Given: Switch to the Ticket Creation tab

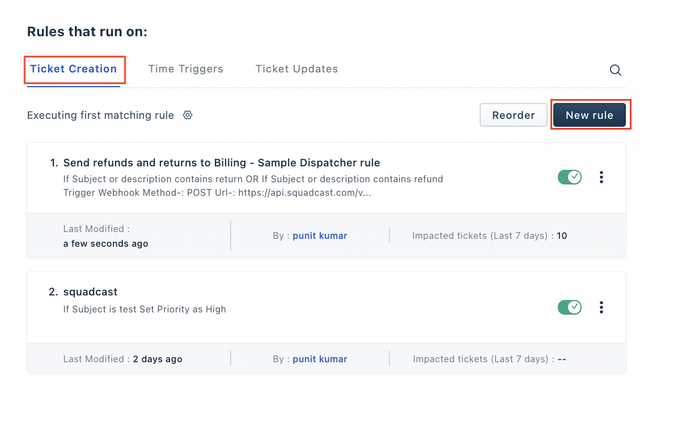Looking at the screenshot, I should tap(74, 69).
